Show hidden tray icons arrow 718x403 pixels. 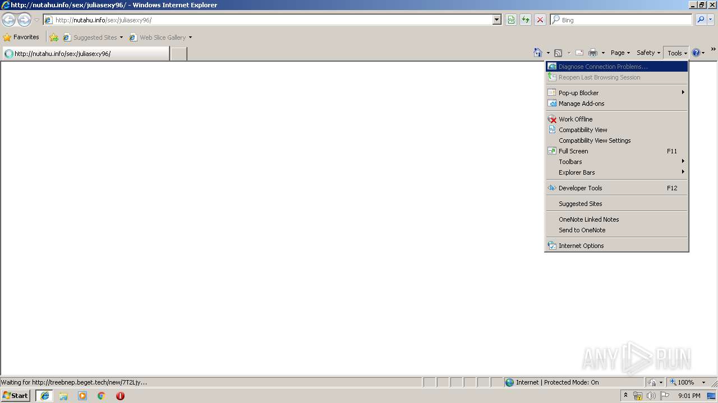(626, 396)
